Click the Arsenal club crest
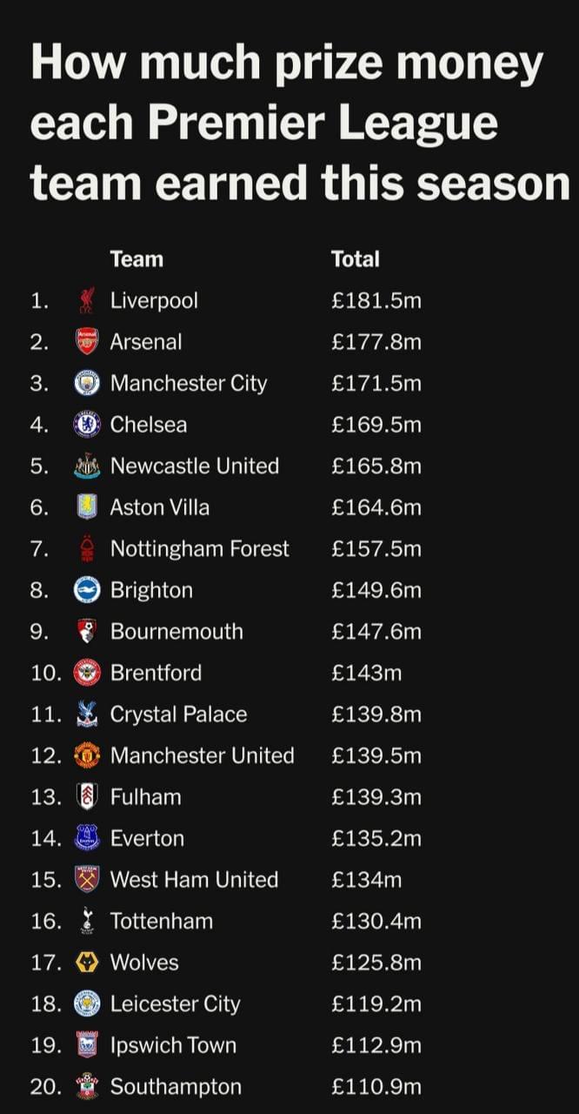579x1114 pixels. (87, 341)
